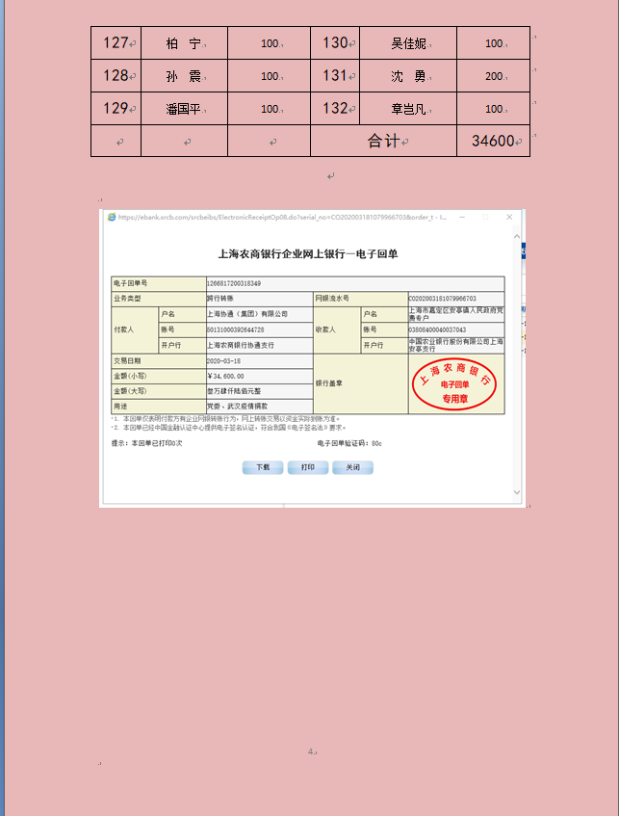Click the total value 34600 cell
The height and width of the screenshot is (816, 619).
494,142
